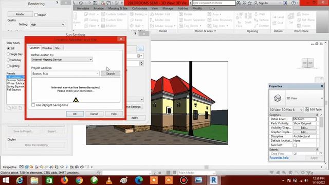The image size is (329, 185).
Task: Click the location browse ellipsis button
Action: click(140, 49)
